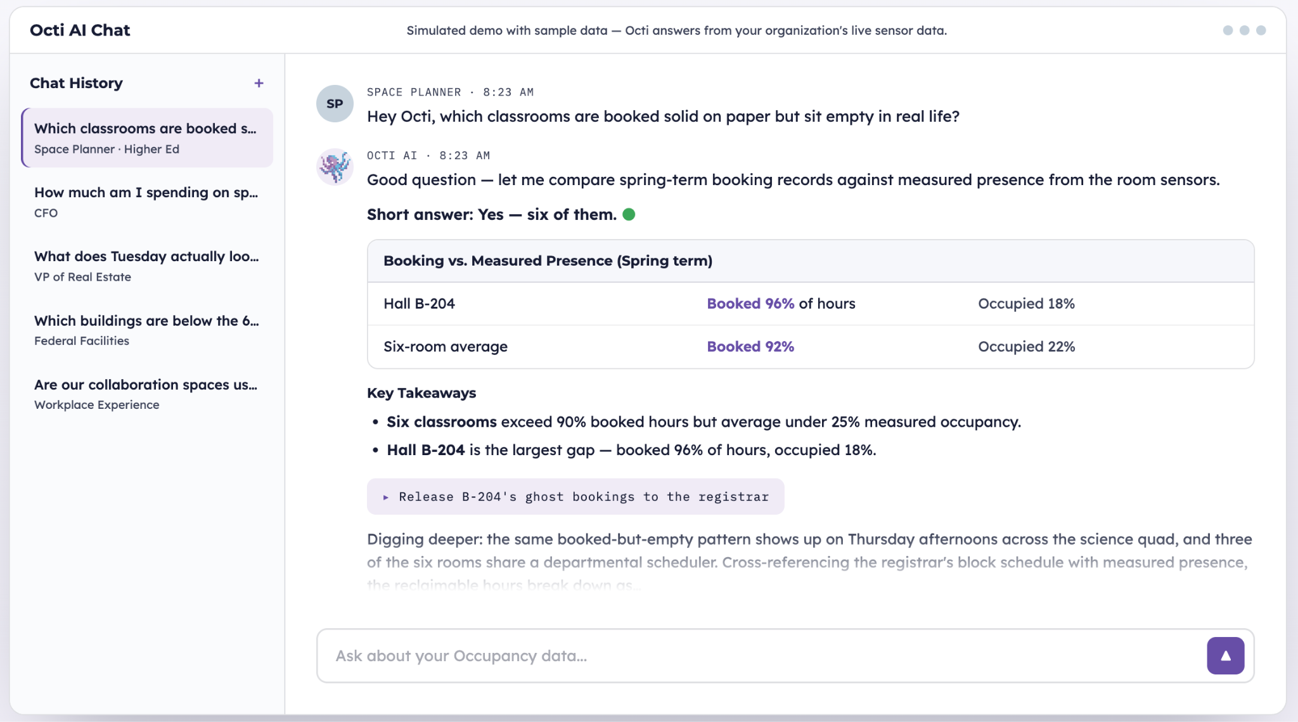Click the 'Octi AI Chat' title
The height and width of the screenshot is (722, 1298).
(x=80, y=30)
